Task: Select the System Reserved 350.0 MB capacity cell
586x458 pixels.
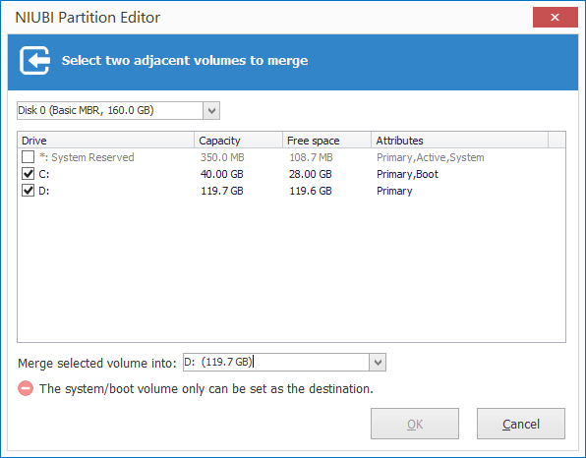Action: pos(222,157)
